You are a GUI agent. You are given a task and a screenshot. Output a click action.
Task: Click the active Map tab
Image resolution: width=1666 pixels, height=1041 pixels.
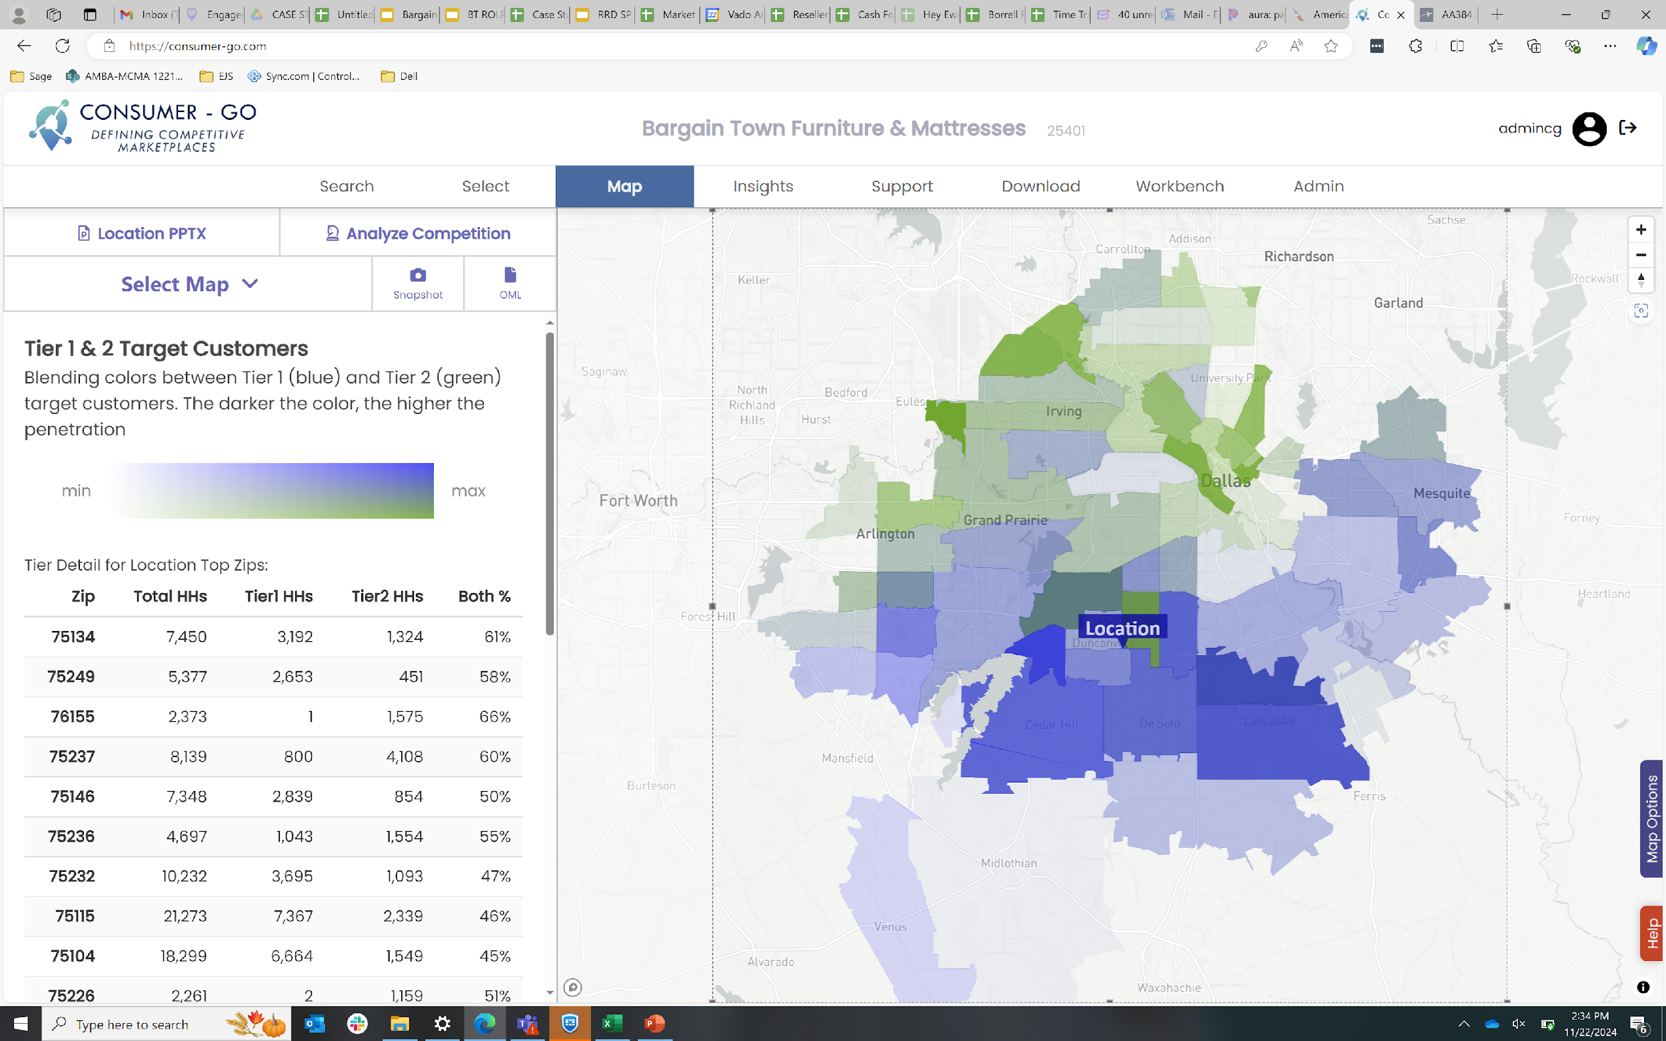click(624, 187)
